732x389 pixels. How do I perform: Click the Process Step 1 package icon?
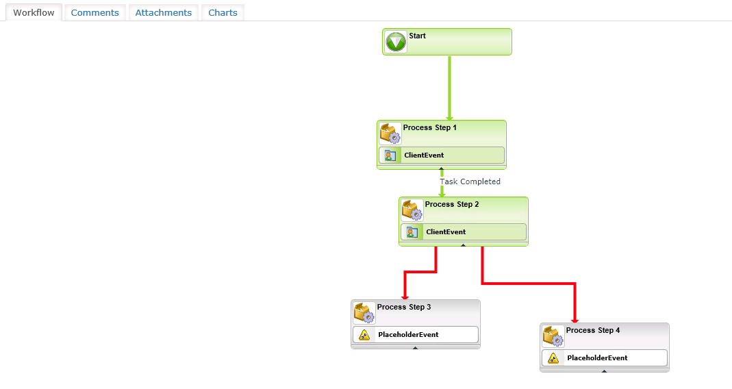[x=390, y=133]
